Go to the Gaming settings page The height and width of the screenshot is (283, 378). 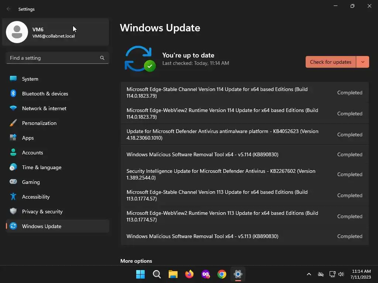tap(58, 182)
